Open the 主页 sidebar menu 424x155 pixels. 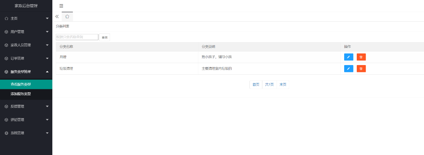coord(26,19)
